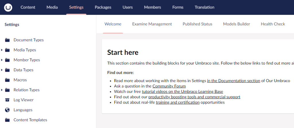Switch to the Examine Management tab
This screenshot has width=294, height=128.
(152, 24)
